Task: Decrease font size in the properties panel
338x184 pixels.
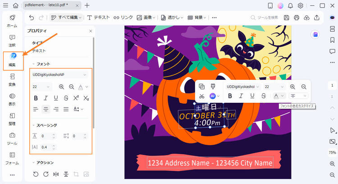Action: pos(71,87)
